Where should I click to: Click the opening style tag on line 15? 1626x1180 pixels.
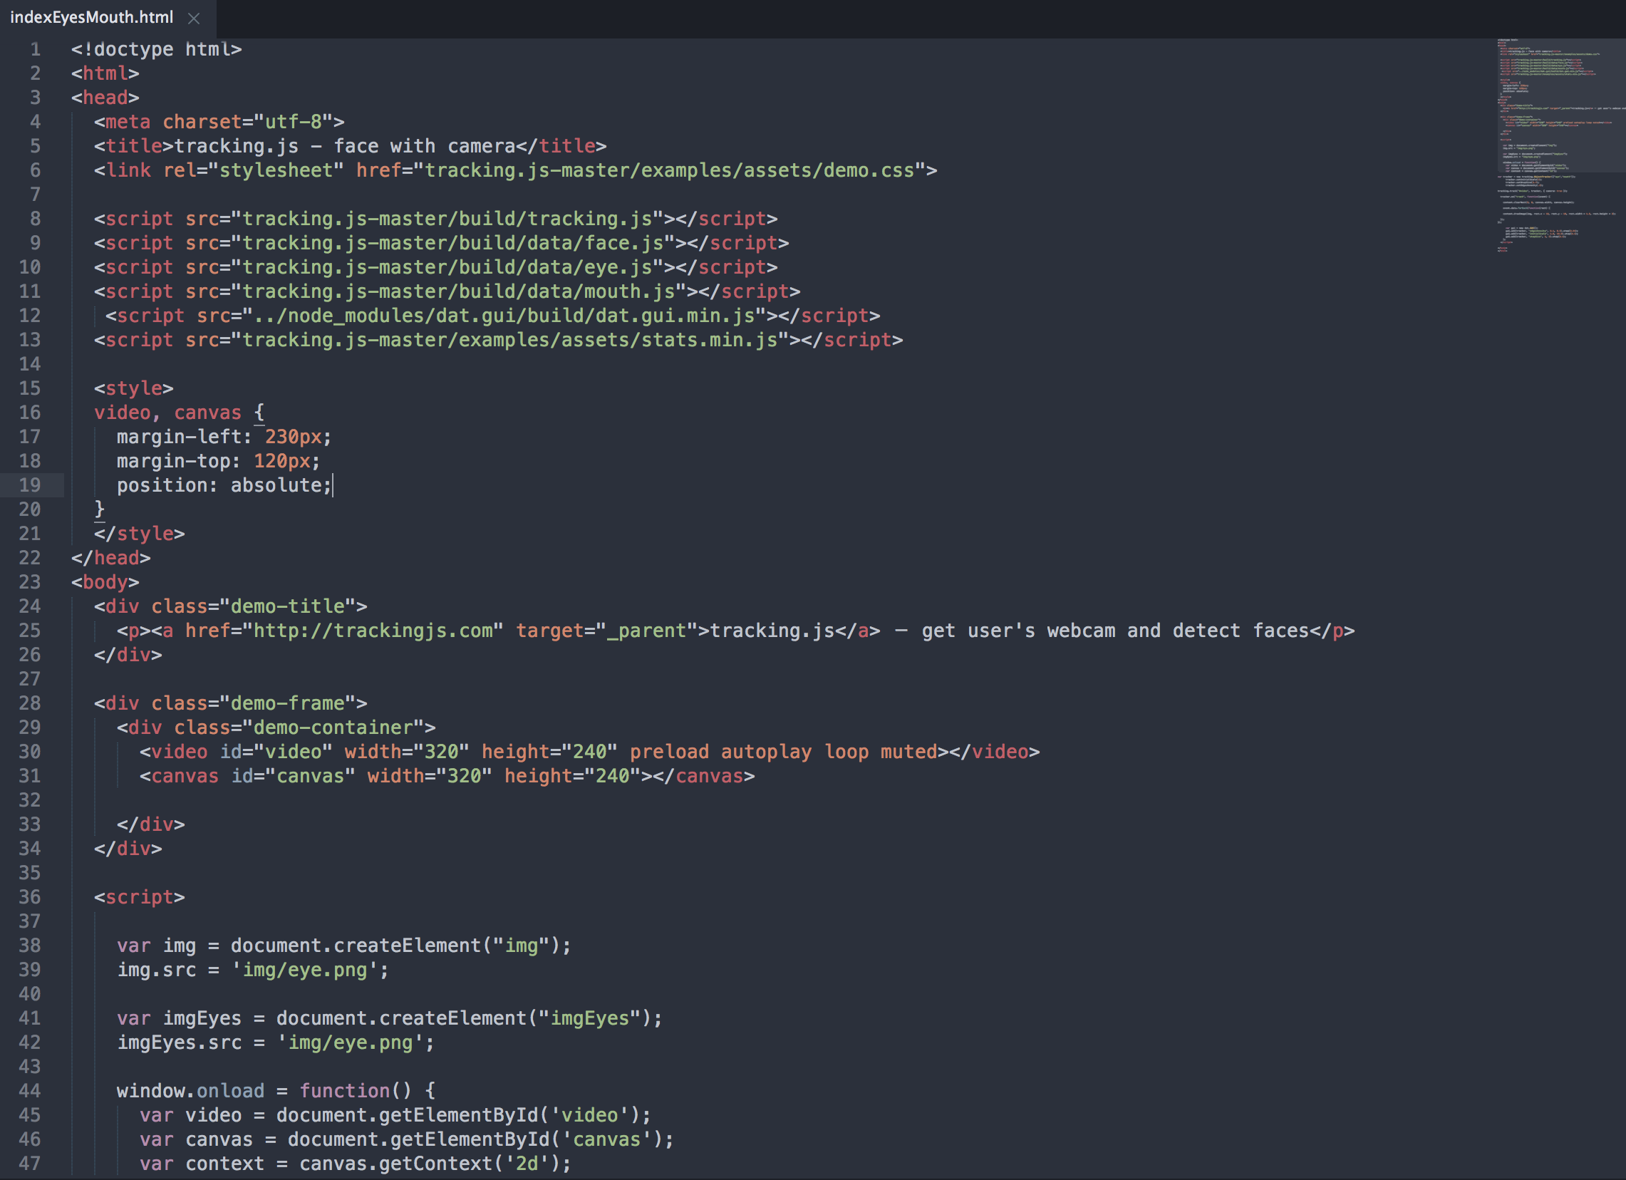(x=133, y=388)
